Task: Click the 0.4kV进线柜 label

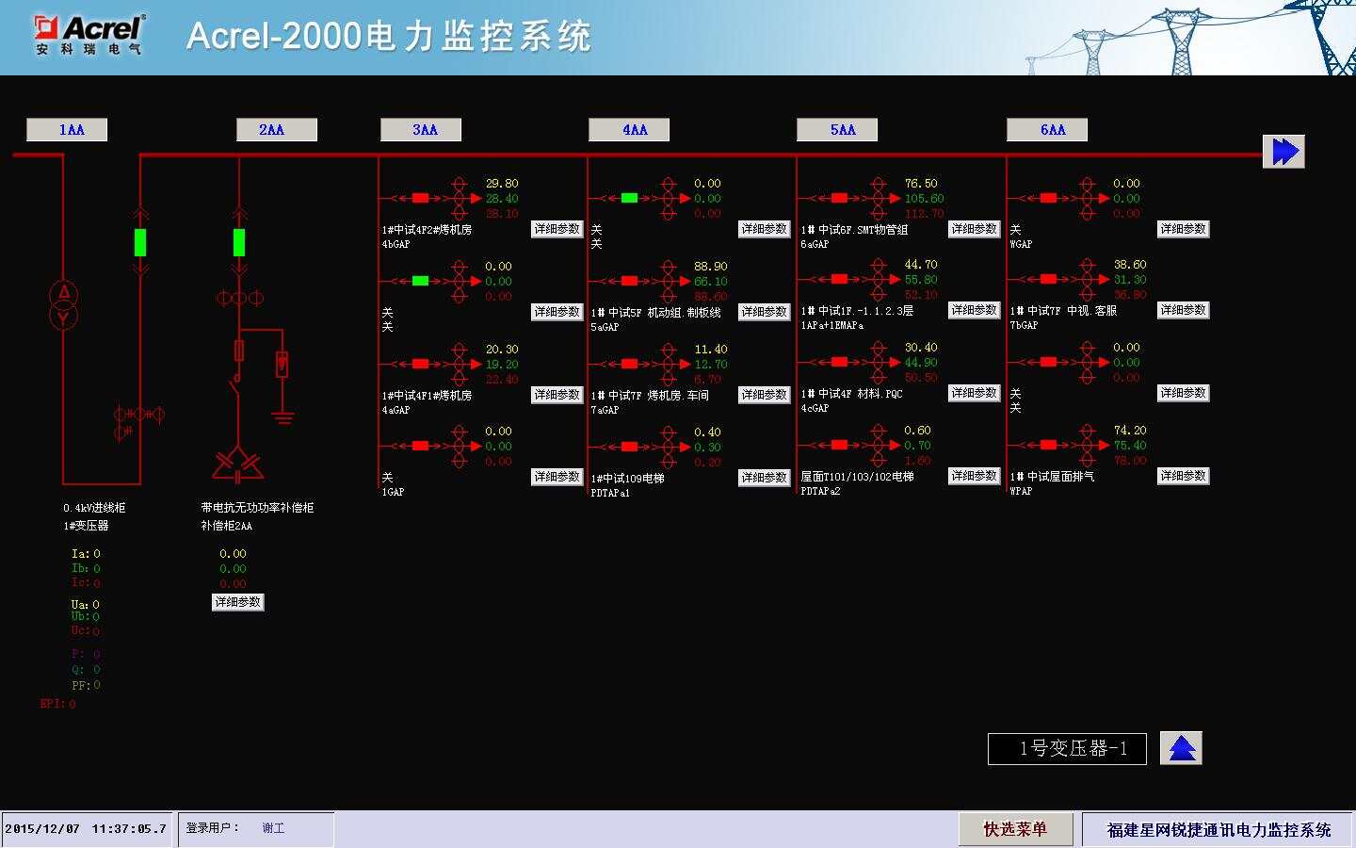Action: 94,508
